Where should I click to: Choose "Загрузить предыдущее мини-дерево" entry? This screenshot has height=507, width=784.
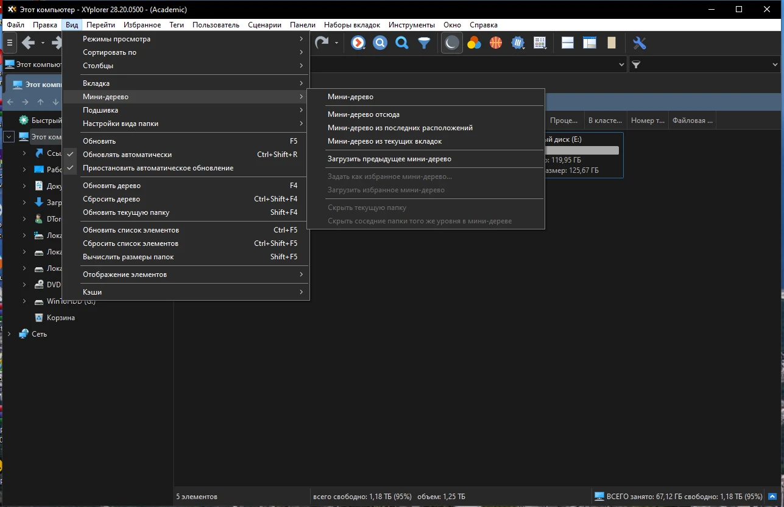(389, 159)
